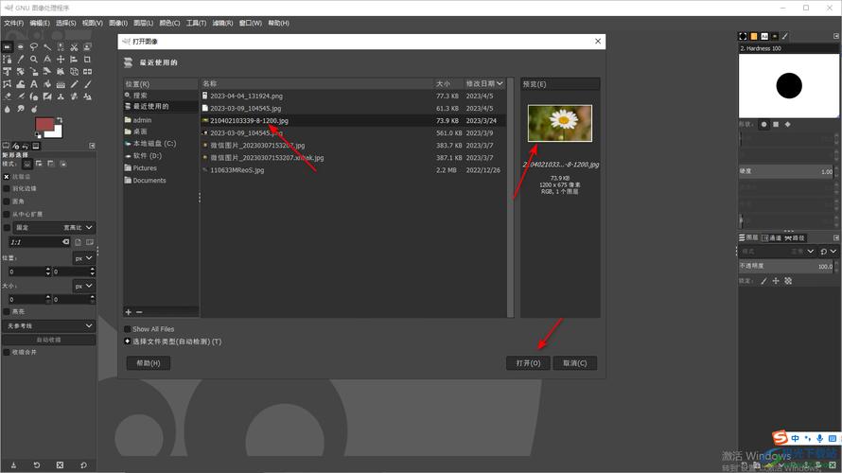Open the layer mode dropdown in layers panel
This screenshot has height=473, width=842.
pos(778,252)
